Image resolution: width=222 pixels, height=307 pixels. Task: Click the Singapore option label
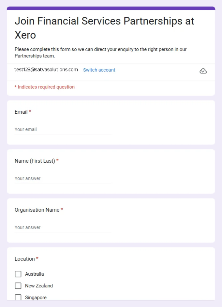point(36,298)
